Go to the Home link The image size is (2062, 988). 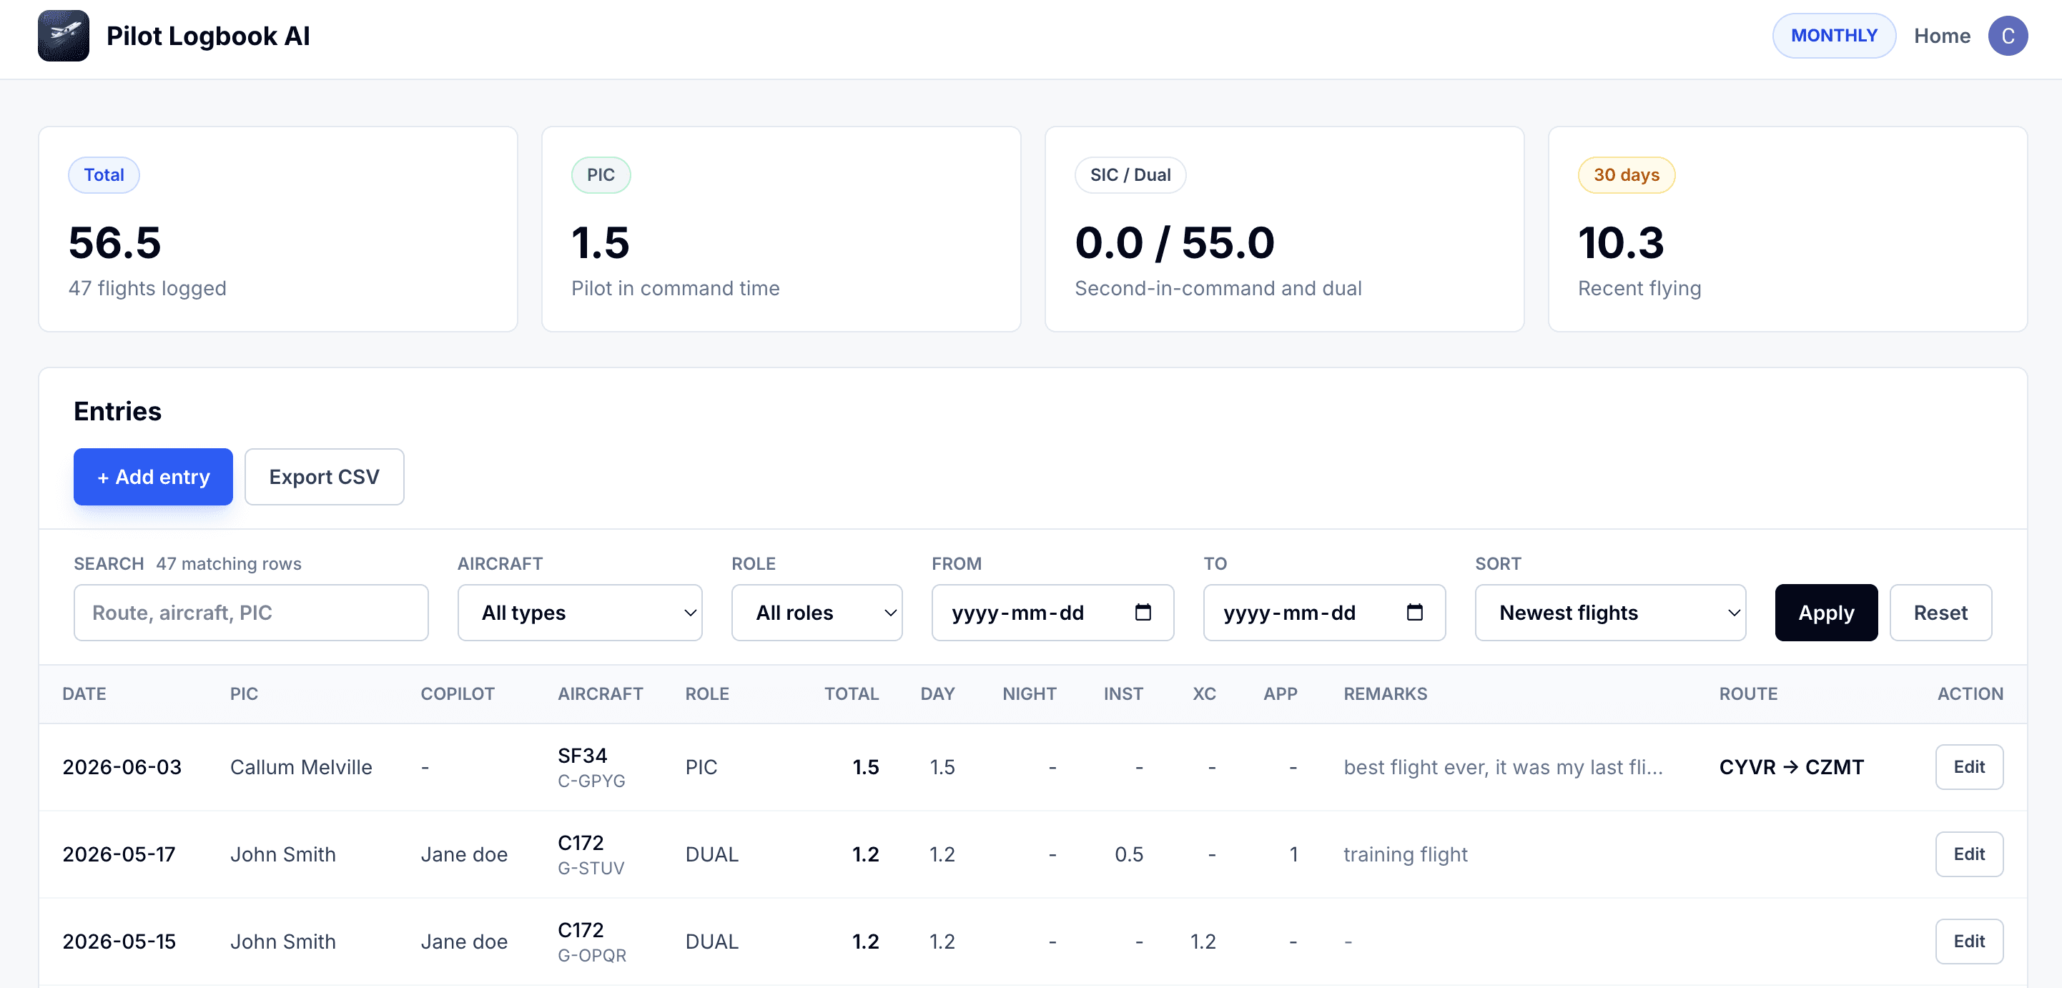(x=1941, y=36)
